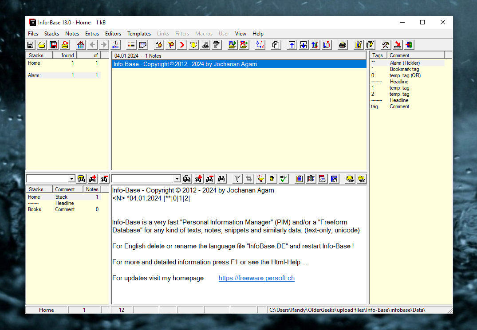Click the yellow alarm bell icon
The width and height of the screenshot is (477, 330).
tap(193, 45)
